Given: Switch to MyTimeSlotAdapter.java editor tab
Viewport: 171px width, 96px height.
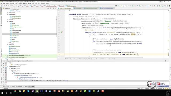Looking at the screenshot, I should pos(107,8).
